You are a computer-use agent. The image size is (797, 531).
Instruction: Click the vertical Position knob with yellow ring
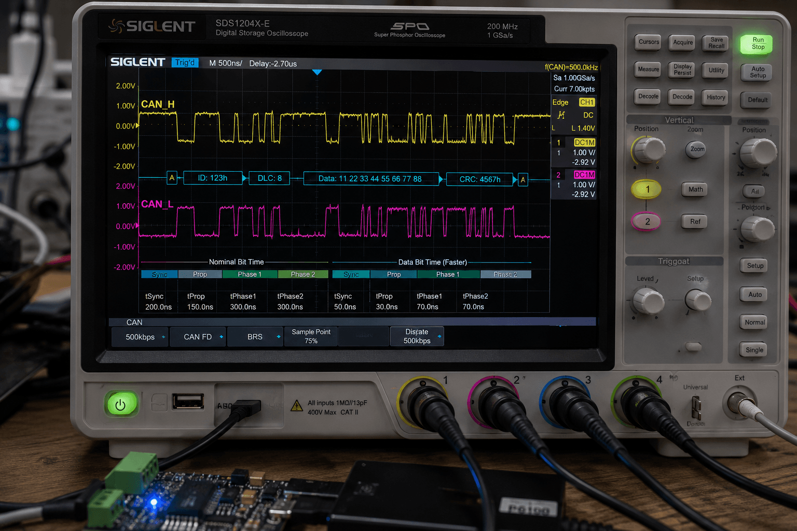click(649, 151)
